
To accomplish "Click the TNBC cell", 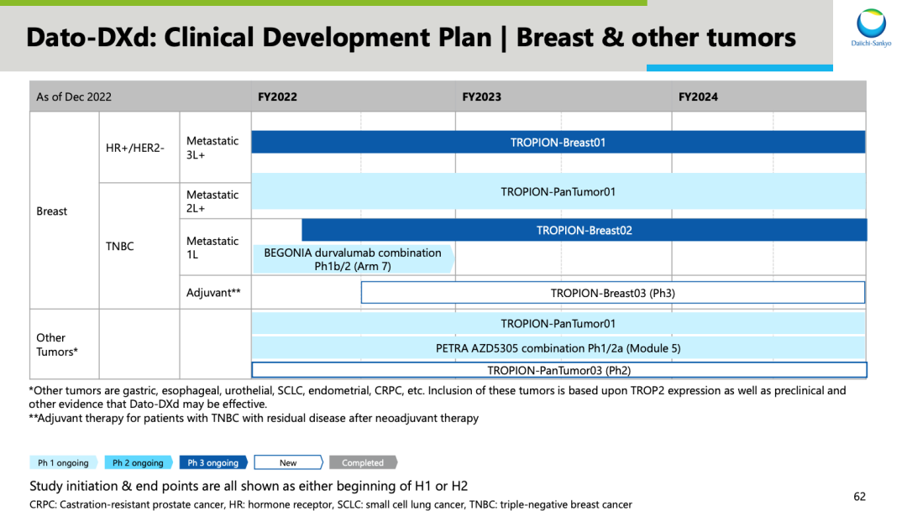I will point(139,246).
